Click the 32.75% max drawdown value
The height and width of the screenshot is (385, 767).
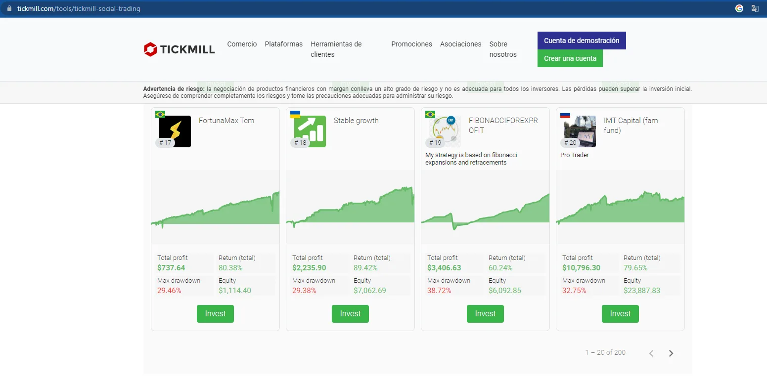[x=574, y=291]
